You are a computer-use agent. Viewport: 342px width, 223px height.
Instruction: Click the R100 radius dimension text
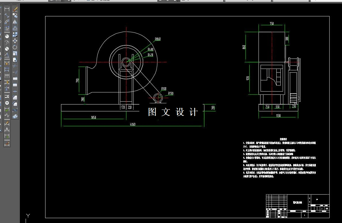coord(164,89)
